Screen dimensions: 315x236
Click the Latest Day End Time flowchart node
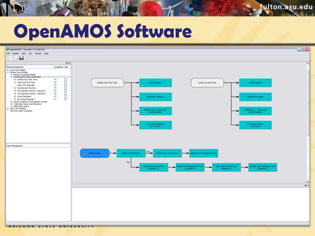(207, 83)
